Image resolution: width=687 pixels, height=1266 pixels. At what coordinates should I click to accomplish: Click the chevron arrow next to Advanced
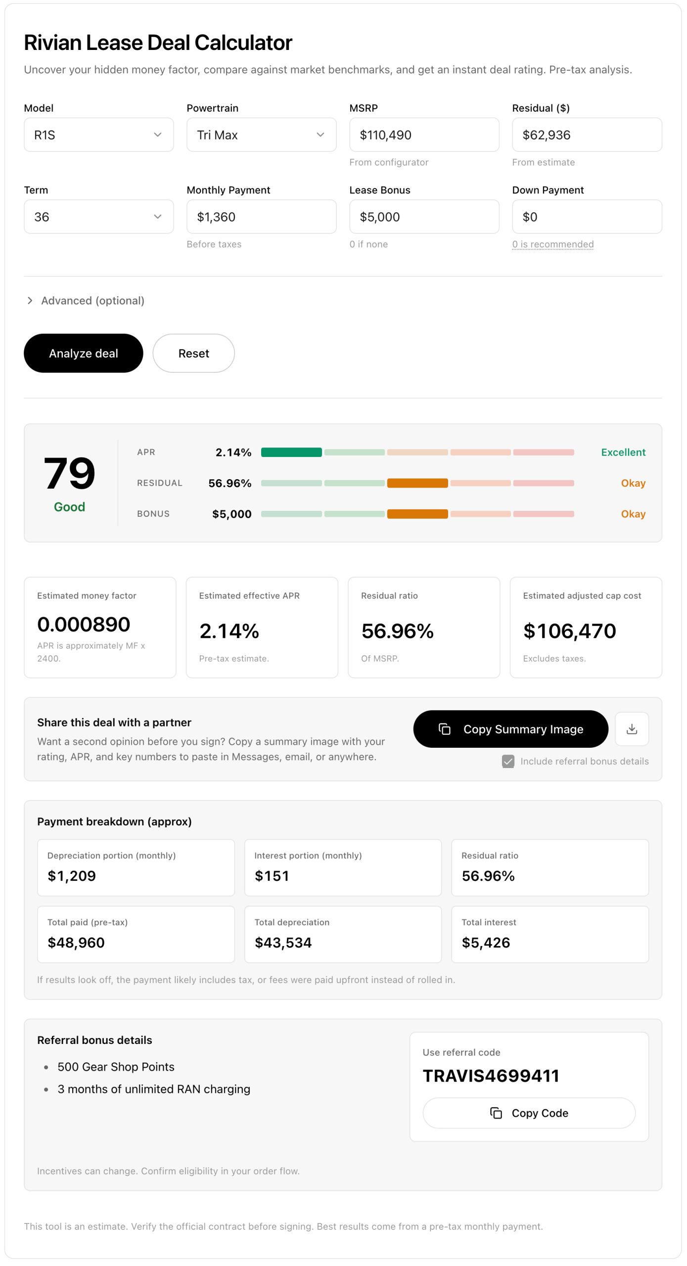tap(30, 301)
